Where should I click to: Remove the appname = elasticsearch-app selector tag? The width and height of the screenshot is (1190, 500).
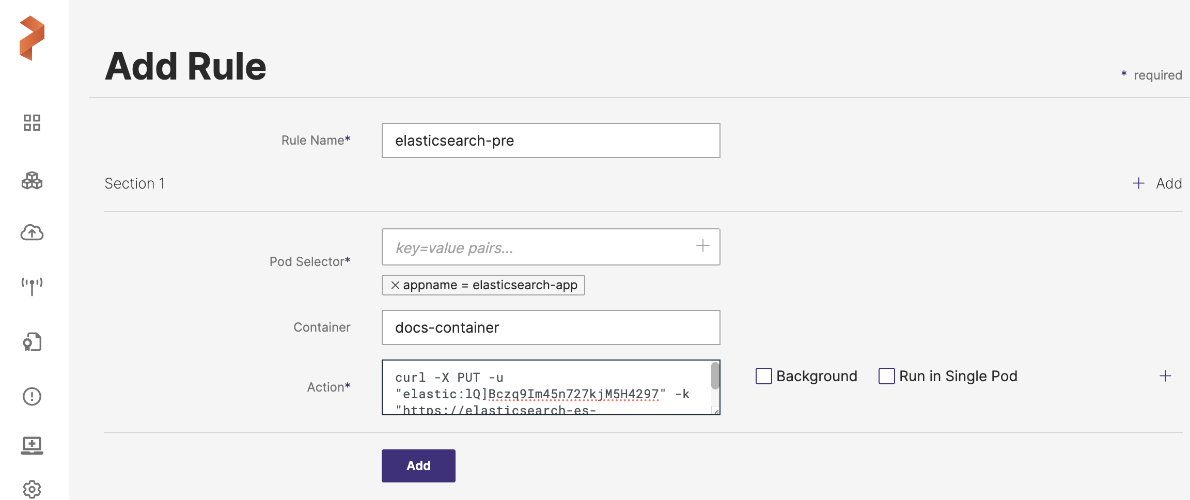click(395, 285)
